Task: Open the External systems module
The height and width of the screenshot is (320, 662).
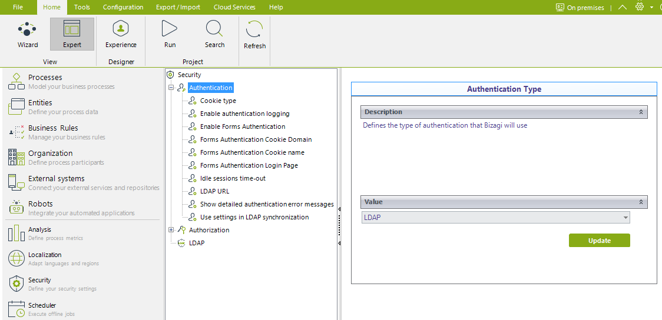Action: [82, 182]
